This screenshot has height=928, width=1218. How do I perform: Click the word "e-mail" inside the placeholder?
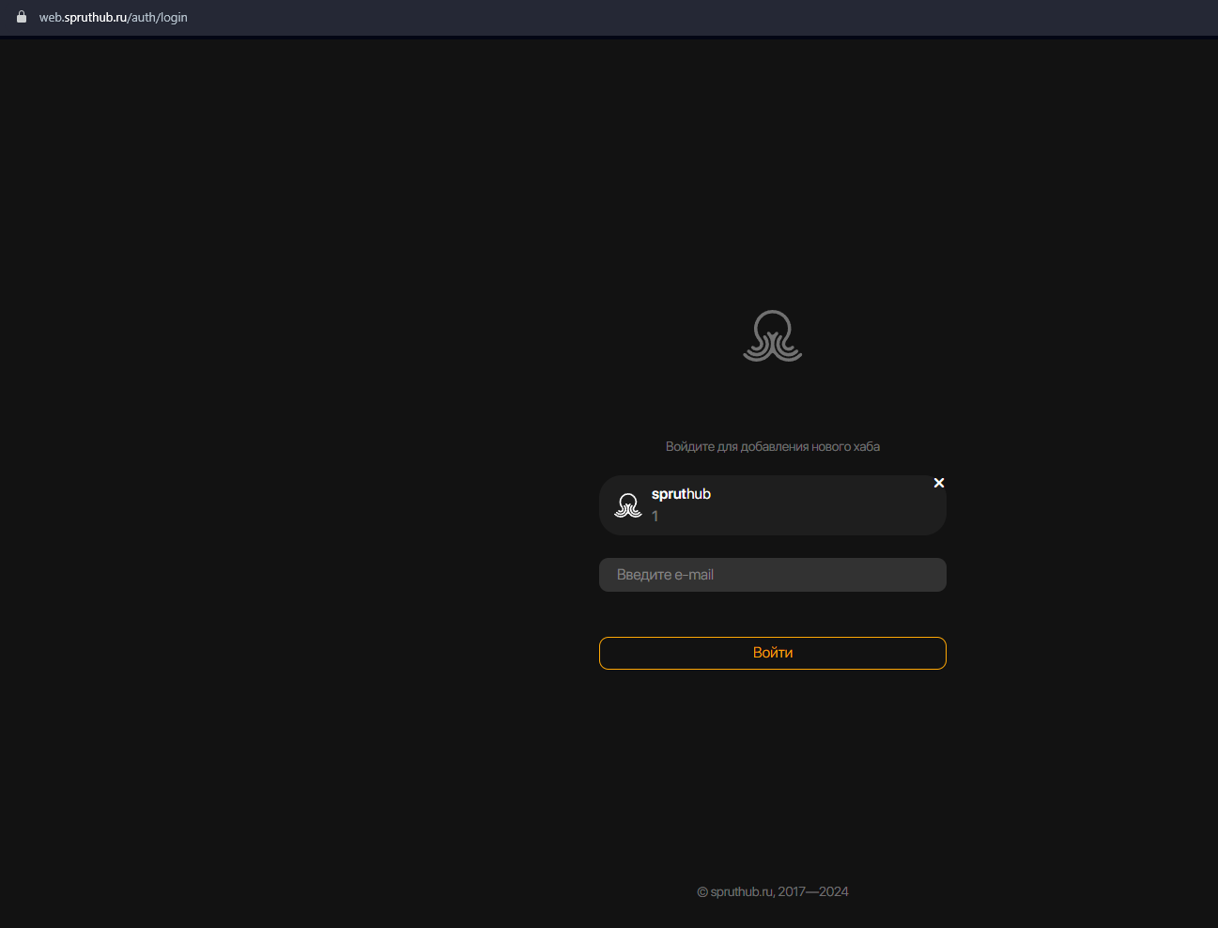pyautogui.click(x=694, y=575)
